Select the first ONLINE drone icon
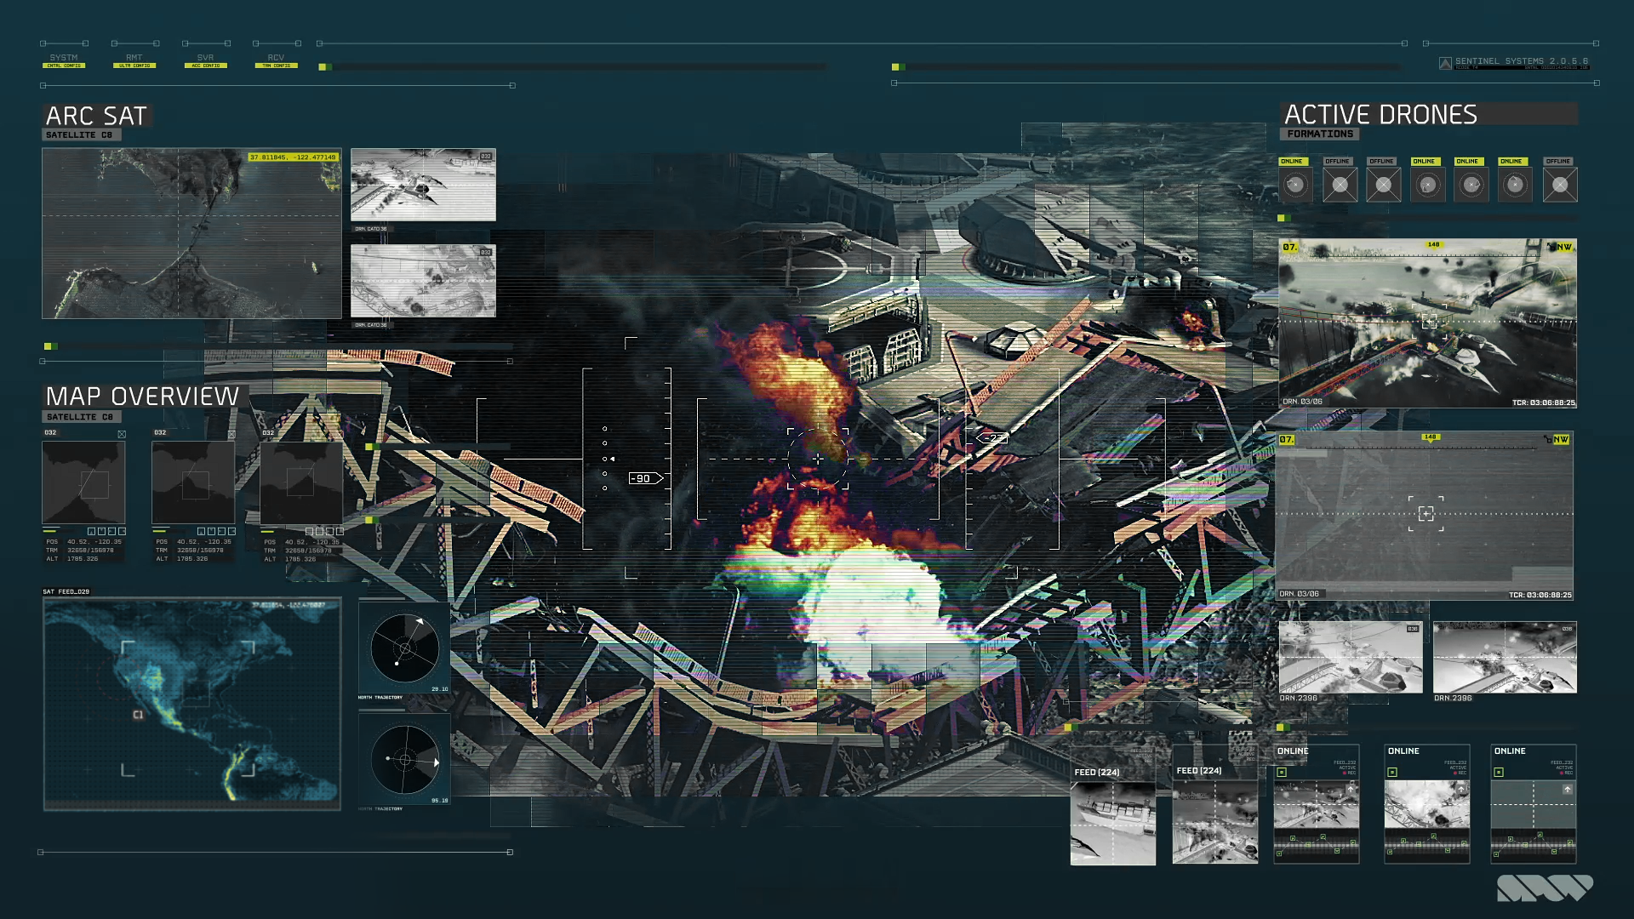 [1295, 185]
